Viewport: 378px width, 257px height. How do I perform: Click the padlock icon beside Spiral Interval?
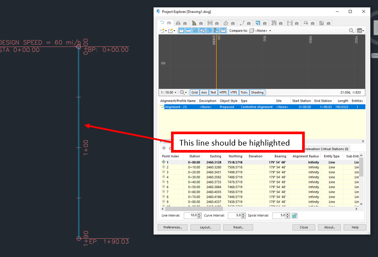pyautogui.click(x=294, y=215)
